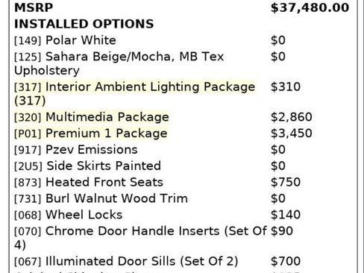Click the Sahara Beige/Mocha MB Tex Upholstery entry
Image resolution: width=364 pixels, height=273 pixels.
click(119, 63)
